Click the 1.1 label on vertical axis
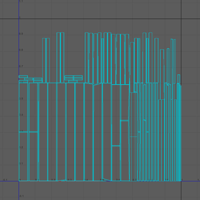This screenshot has width=200, height=200. (21, 1)
